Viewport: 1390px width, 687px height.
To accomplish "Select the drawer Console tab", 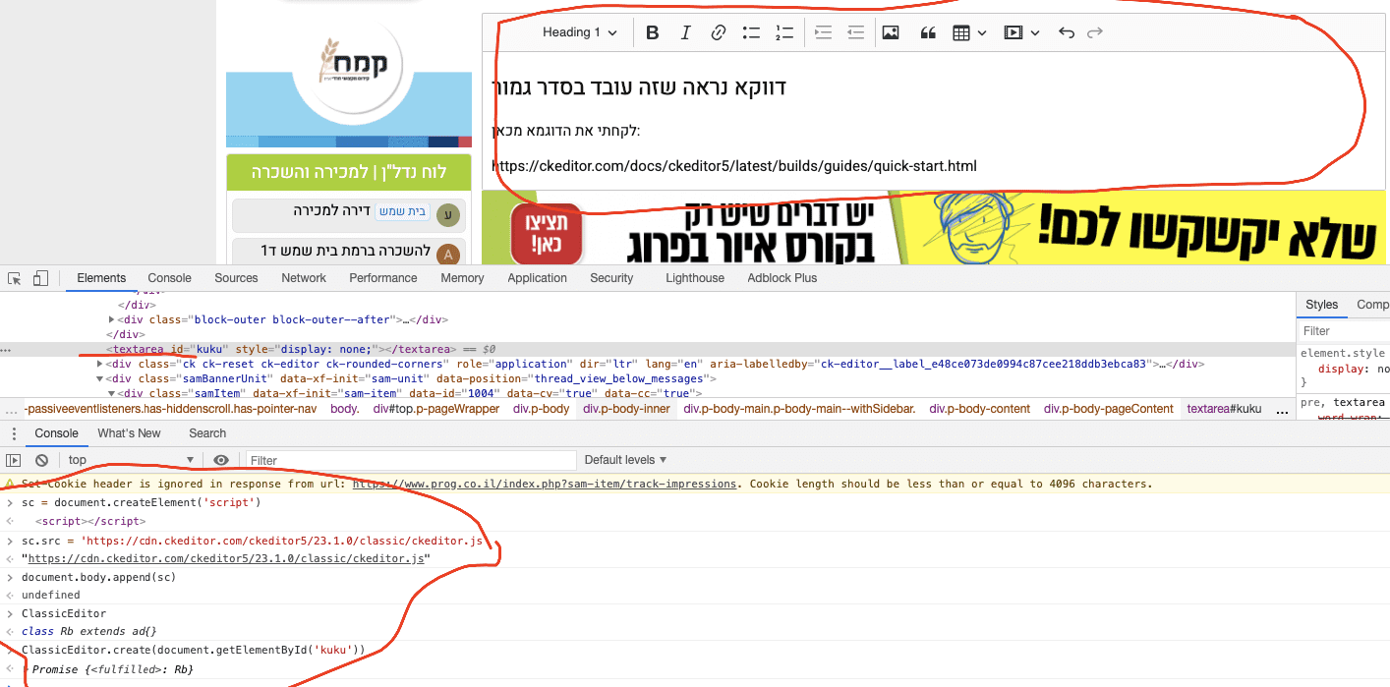I will tap(56, 433).
